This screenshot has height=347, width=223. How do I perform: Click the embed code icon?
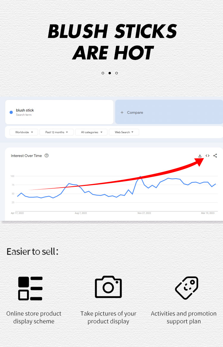tap(208, 156)
